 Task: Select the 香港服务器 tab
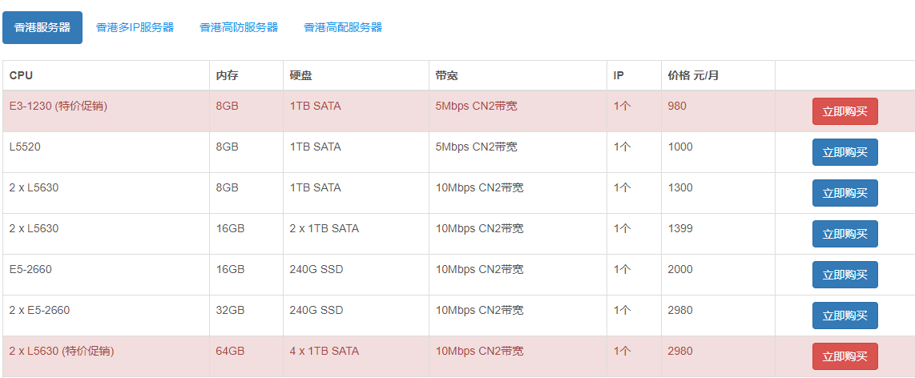click(42, 27)
